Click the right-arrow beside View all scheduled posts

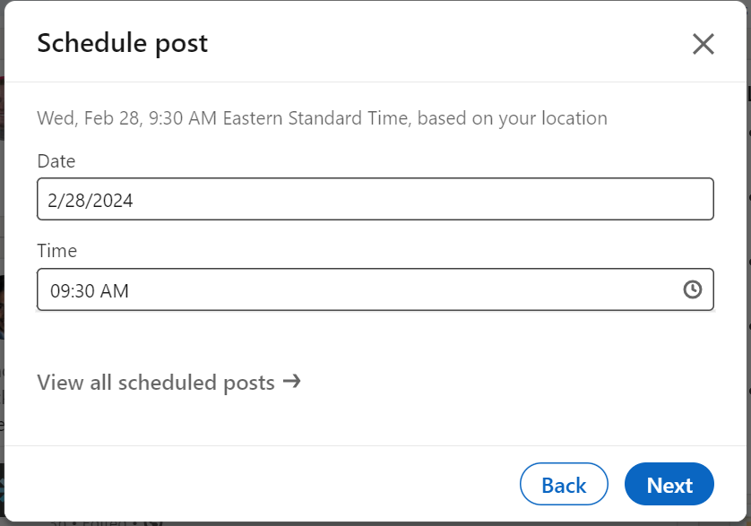(291, 382)
